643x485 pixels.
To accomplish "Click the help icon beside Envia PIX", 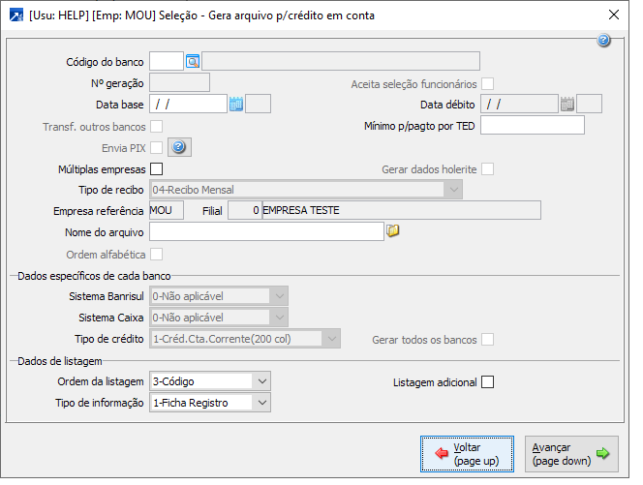I will pyautogui.click(x=179, y=147).
